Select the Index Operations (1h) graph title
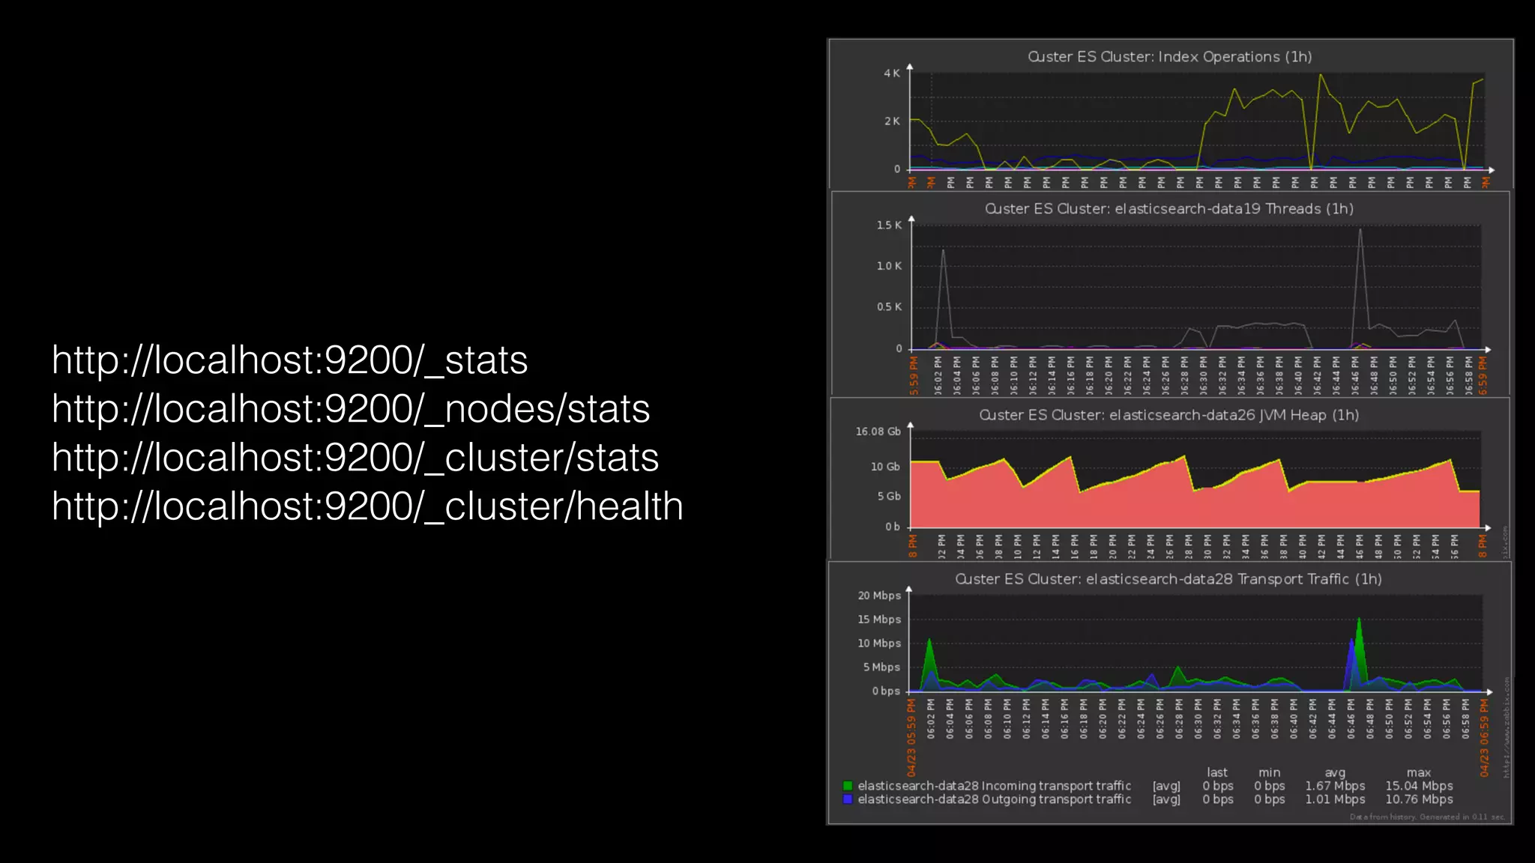This screenshot has height=863, width=1535. 1169,57
